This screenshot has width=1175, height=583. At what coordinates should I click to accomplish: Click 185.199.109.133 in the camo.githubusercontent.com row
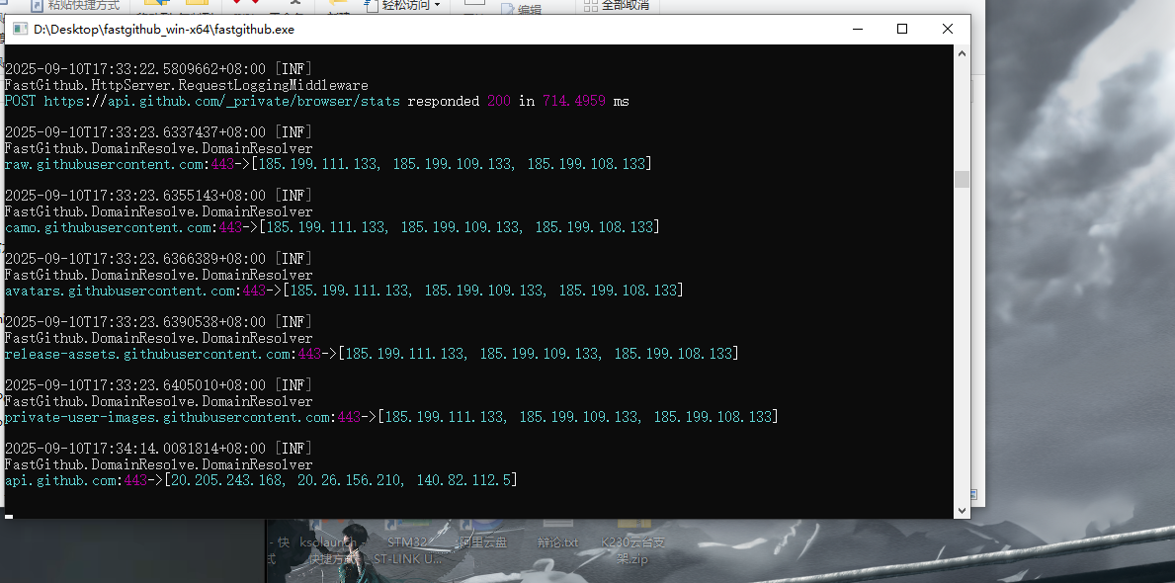pos(460,227)
